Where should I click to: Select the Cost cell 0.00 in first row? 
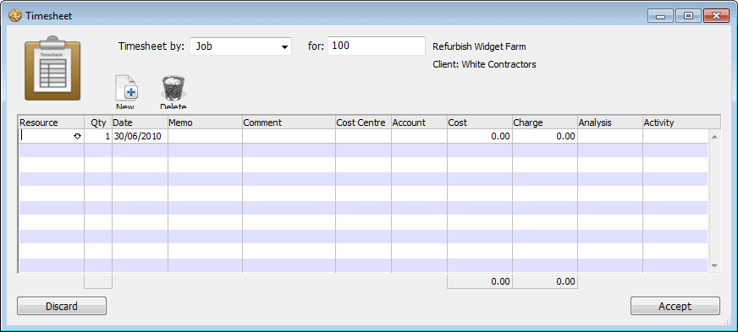click(x=480, y=137)
